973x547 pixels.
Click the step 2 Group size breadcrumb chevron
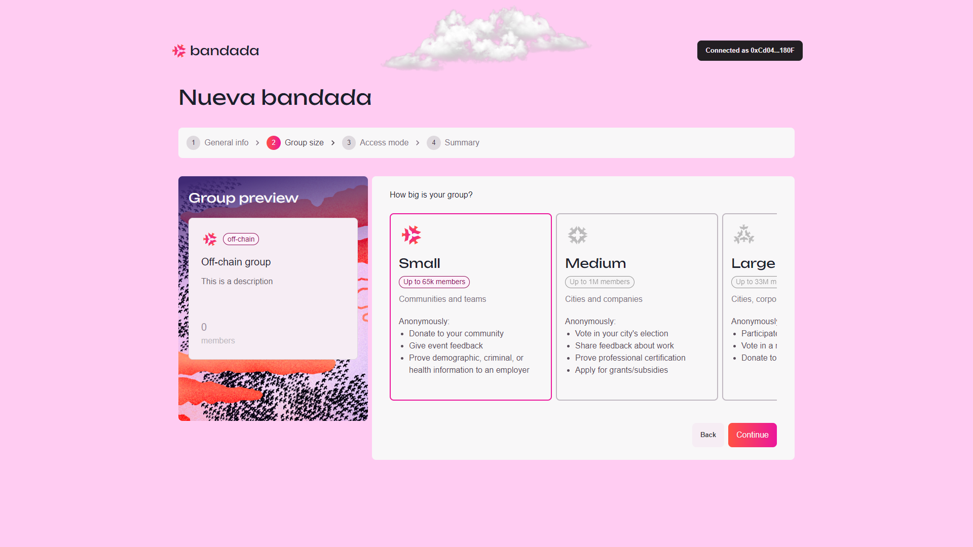point(333,142)
